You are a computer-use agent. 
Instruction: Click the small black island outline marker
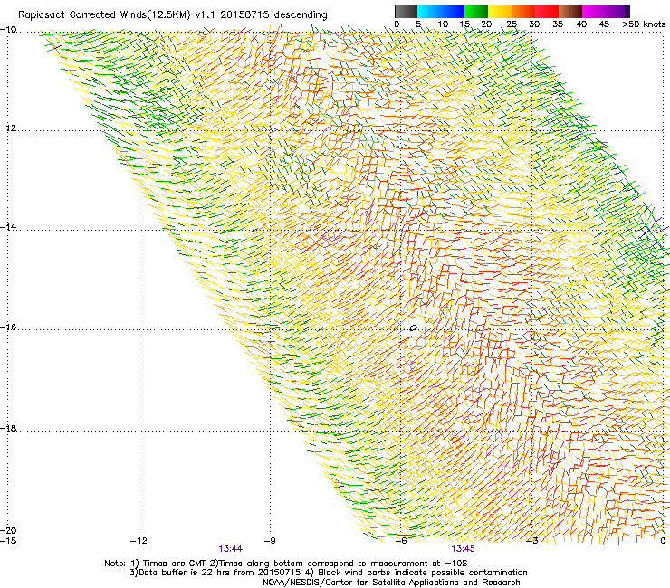413,328
